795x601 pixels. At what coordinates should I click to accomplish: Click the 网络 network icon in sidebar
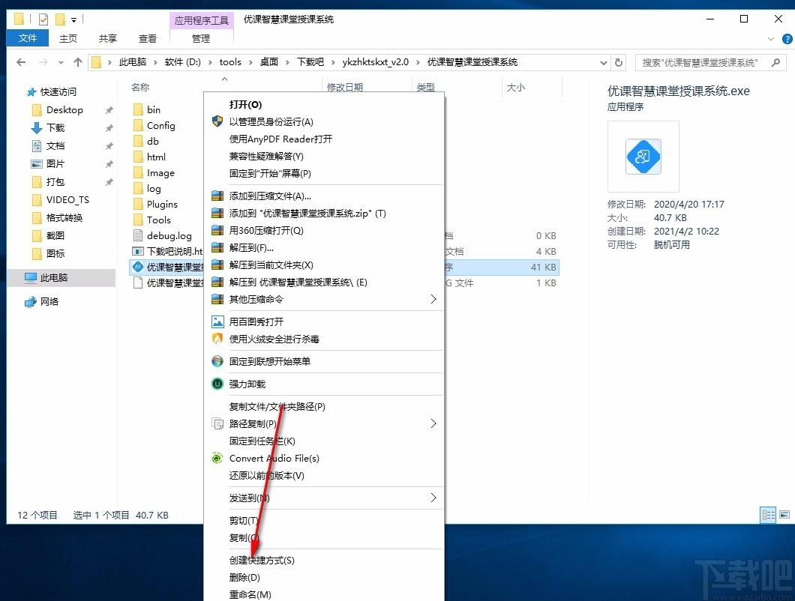pyautogui.click(x=31, y=301)
